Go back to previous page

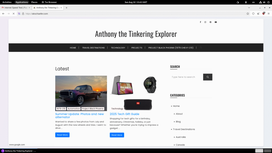[x=3, y=14]
